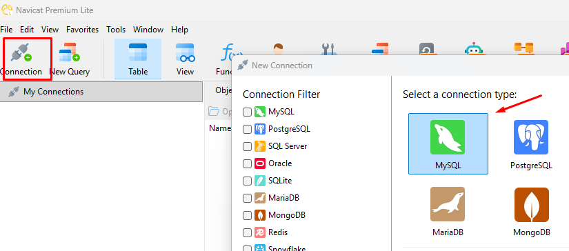569x251 pixels.
Task: Click the small Oracle icon in filter list
Action: pos(260,163)
